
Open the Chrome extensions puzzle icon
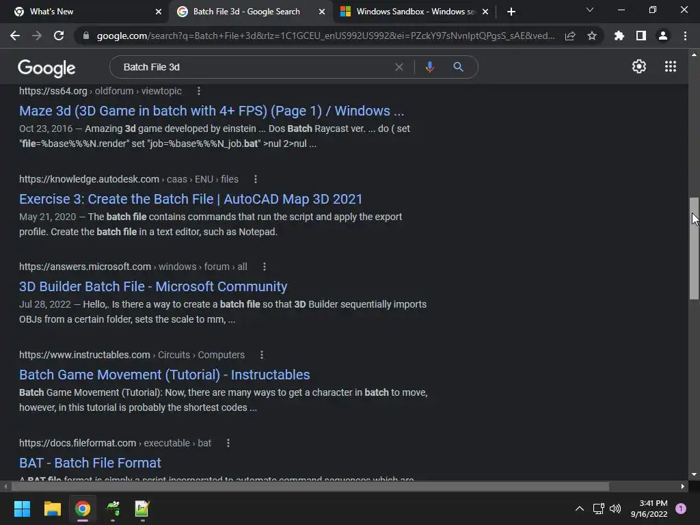[619, 36]
